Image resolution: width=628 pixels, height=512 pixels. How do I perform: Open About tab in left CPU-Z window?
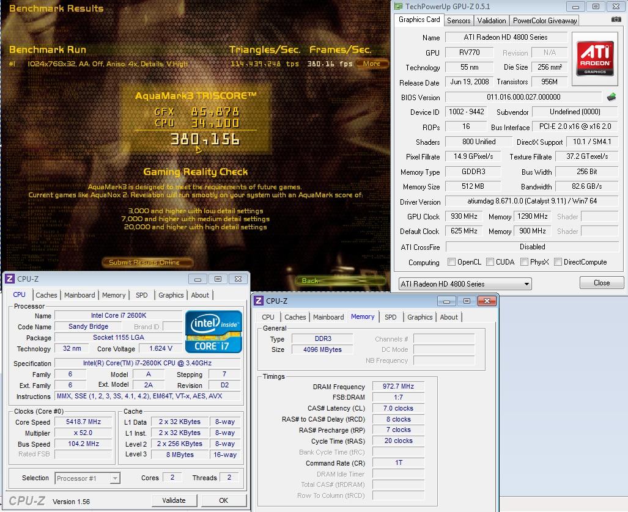coord(200,295)
